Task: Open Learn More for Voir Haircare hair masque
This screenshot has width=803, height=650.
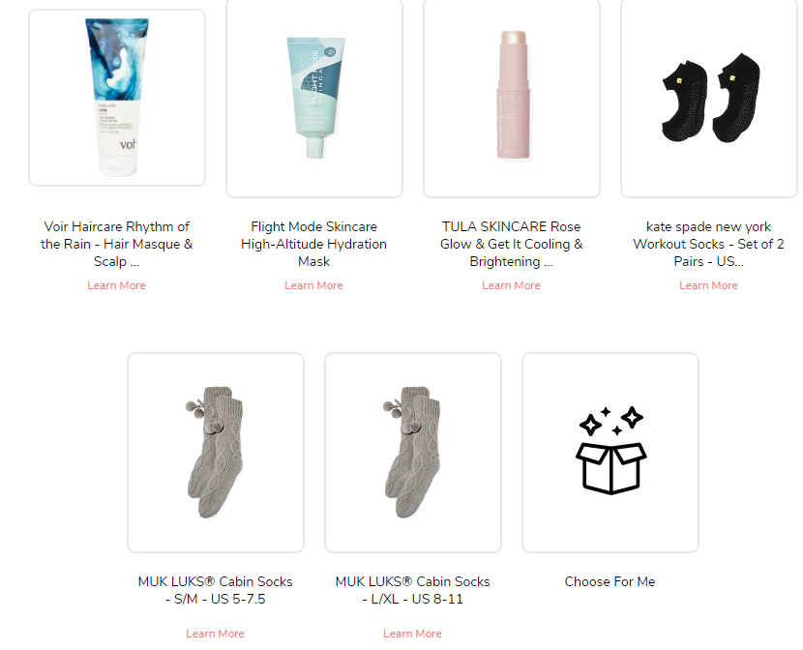Action: coord(116,285)
